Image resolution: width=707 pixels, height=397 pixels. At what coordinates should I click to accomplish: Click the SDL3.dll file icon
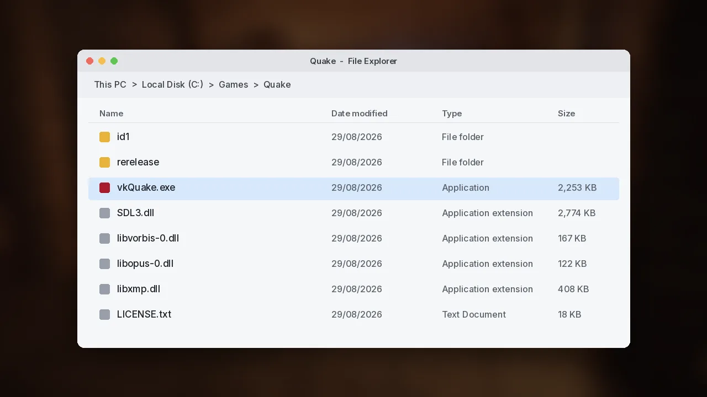104,213
